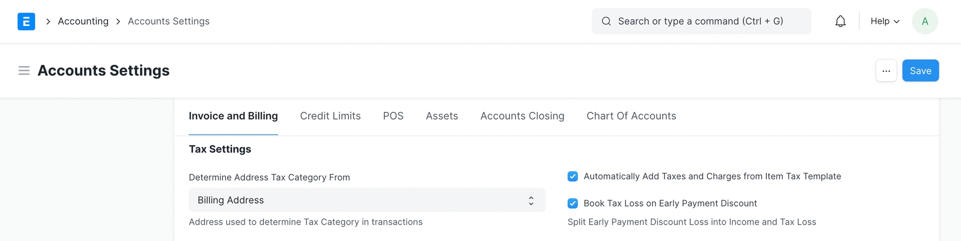The height and width of the screenshot is (241, 961).
Task: Expand the Help dropdown menu
Action: 884,21
